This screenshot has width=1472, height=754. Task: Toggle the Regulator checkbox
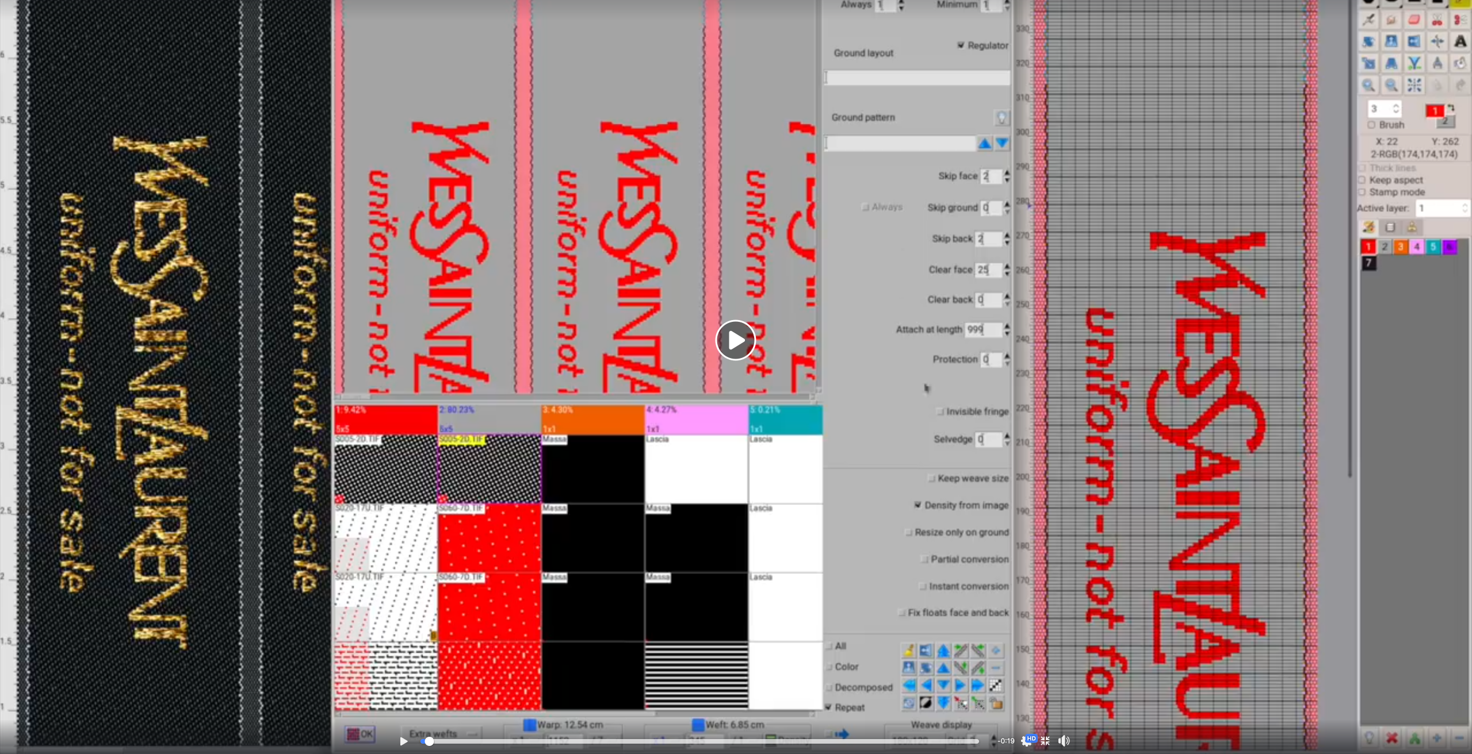[961, 45]
